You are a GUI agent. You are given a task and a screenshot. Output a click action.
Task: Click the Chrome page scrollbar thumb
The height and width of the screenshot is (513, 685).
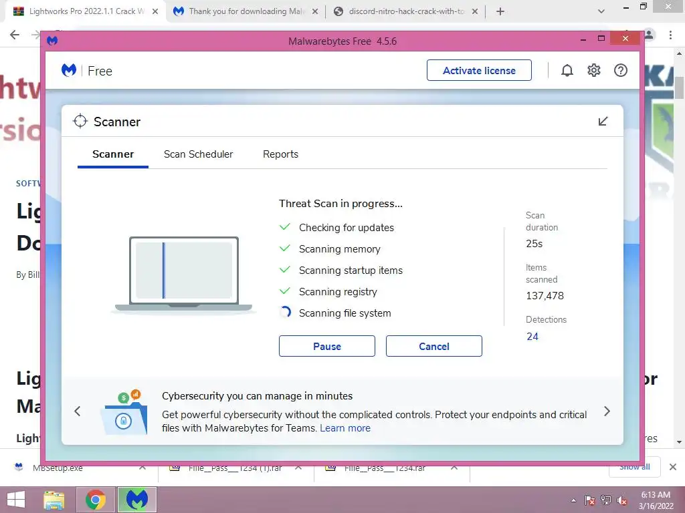[679, 88]
